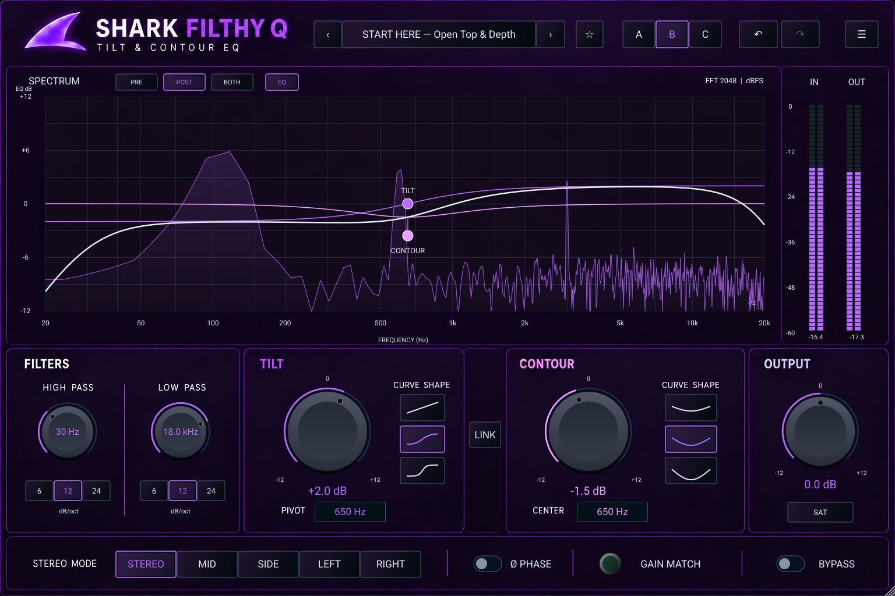The height and width of the screenshot is (596, 895).
Task: Click the Center 650 Hz field
Action: pyautogui.click(x=612, y=512)
